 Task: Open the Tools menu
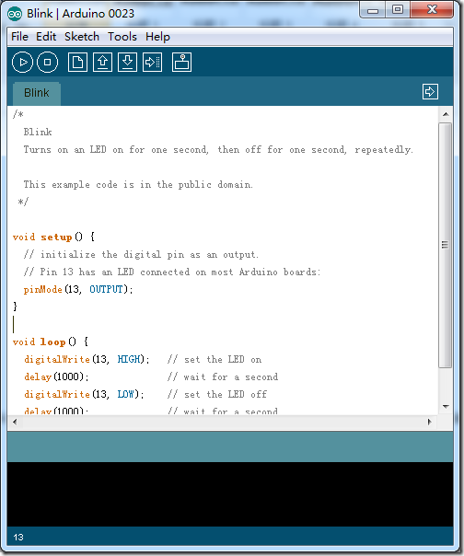click(x=122, y=37)
